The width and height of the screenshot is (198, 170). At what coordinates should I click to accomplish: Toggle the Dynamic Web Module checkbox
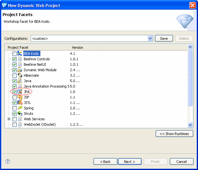pyautogui.click(x=14, y=70)
